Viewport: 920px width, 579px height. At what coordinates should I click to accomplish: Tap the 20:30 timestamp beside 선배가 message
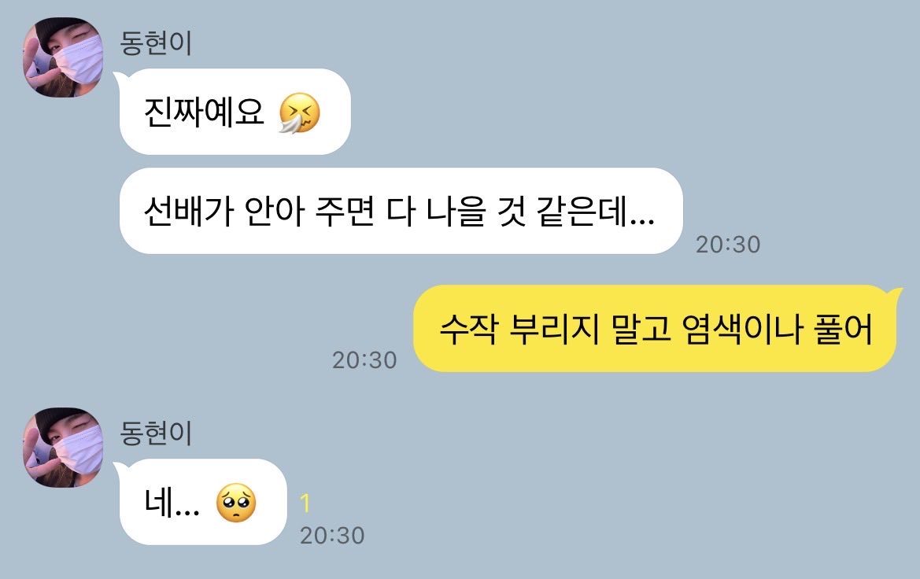coord(727,245)
